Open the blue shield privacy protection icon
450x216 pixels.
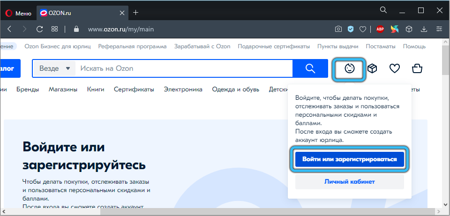click(351, 29)
